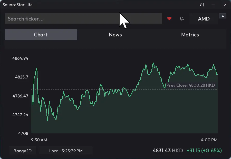Click the Prev Close: 4800.28 HKD label
Image resolution: width=231 pixels, height=159 pixels.
pos(191,85)
